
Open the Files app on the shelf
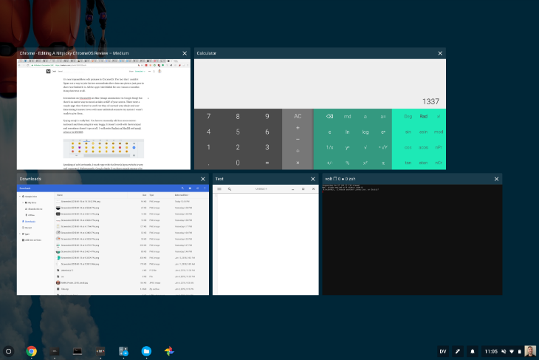click(146, 351)
